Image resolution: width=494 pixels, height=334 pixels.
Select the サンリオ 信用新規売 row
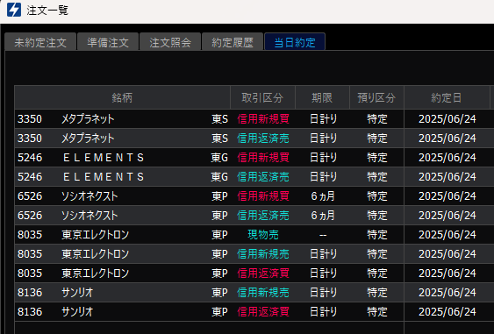tap(254, 293)
